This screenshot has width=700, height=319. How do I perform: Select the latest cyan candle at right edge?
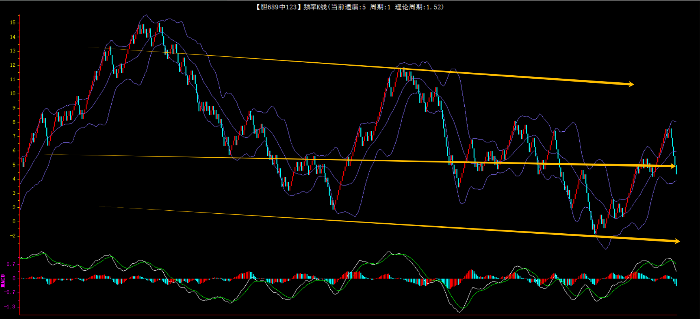coord(676,170)
